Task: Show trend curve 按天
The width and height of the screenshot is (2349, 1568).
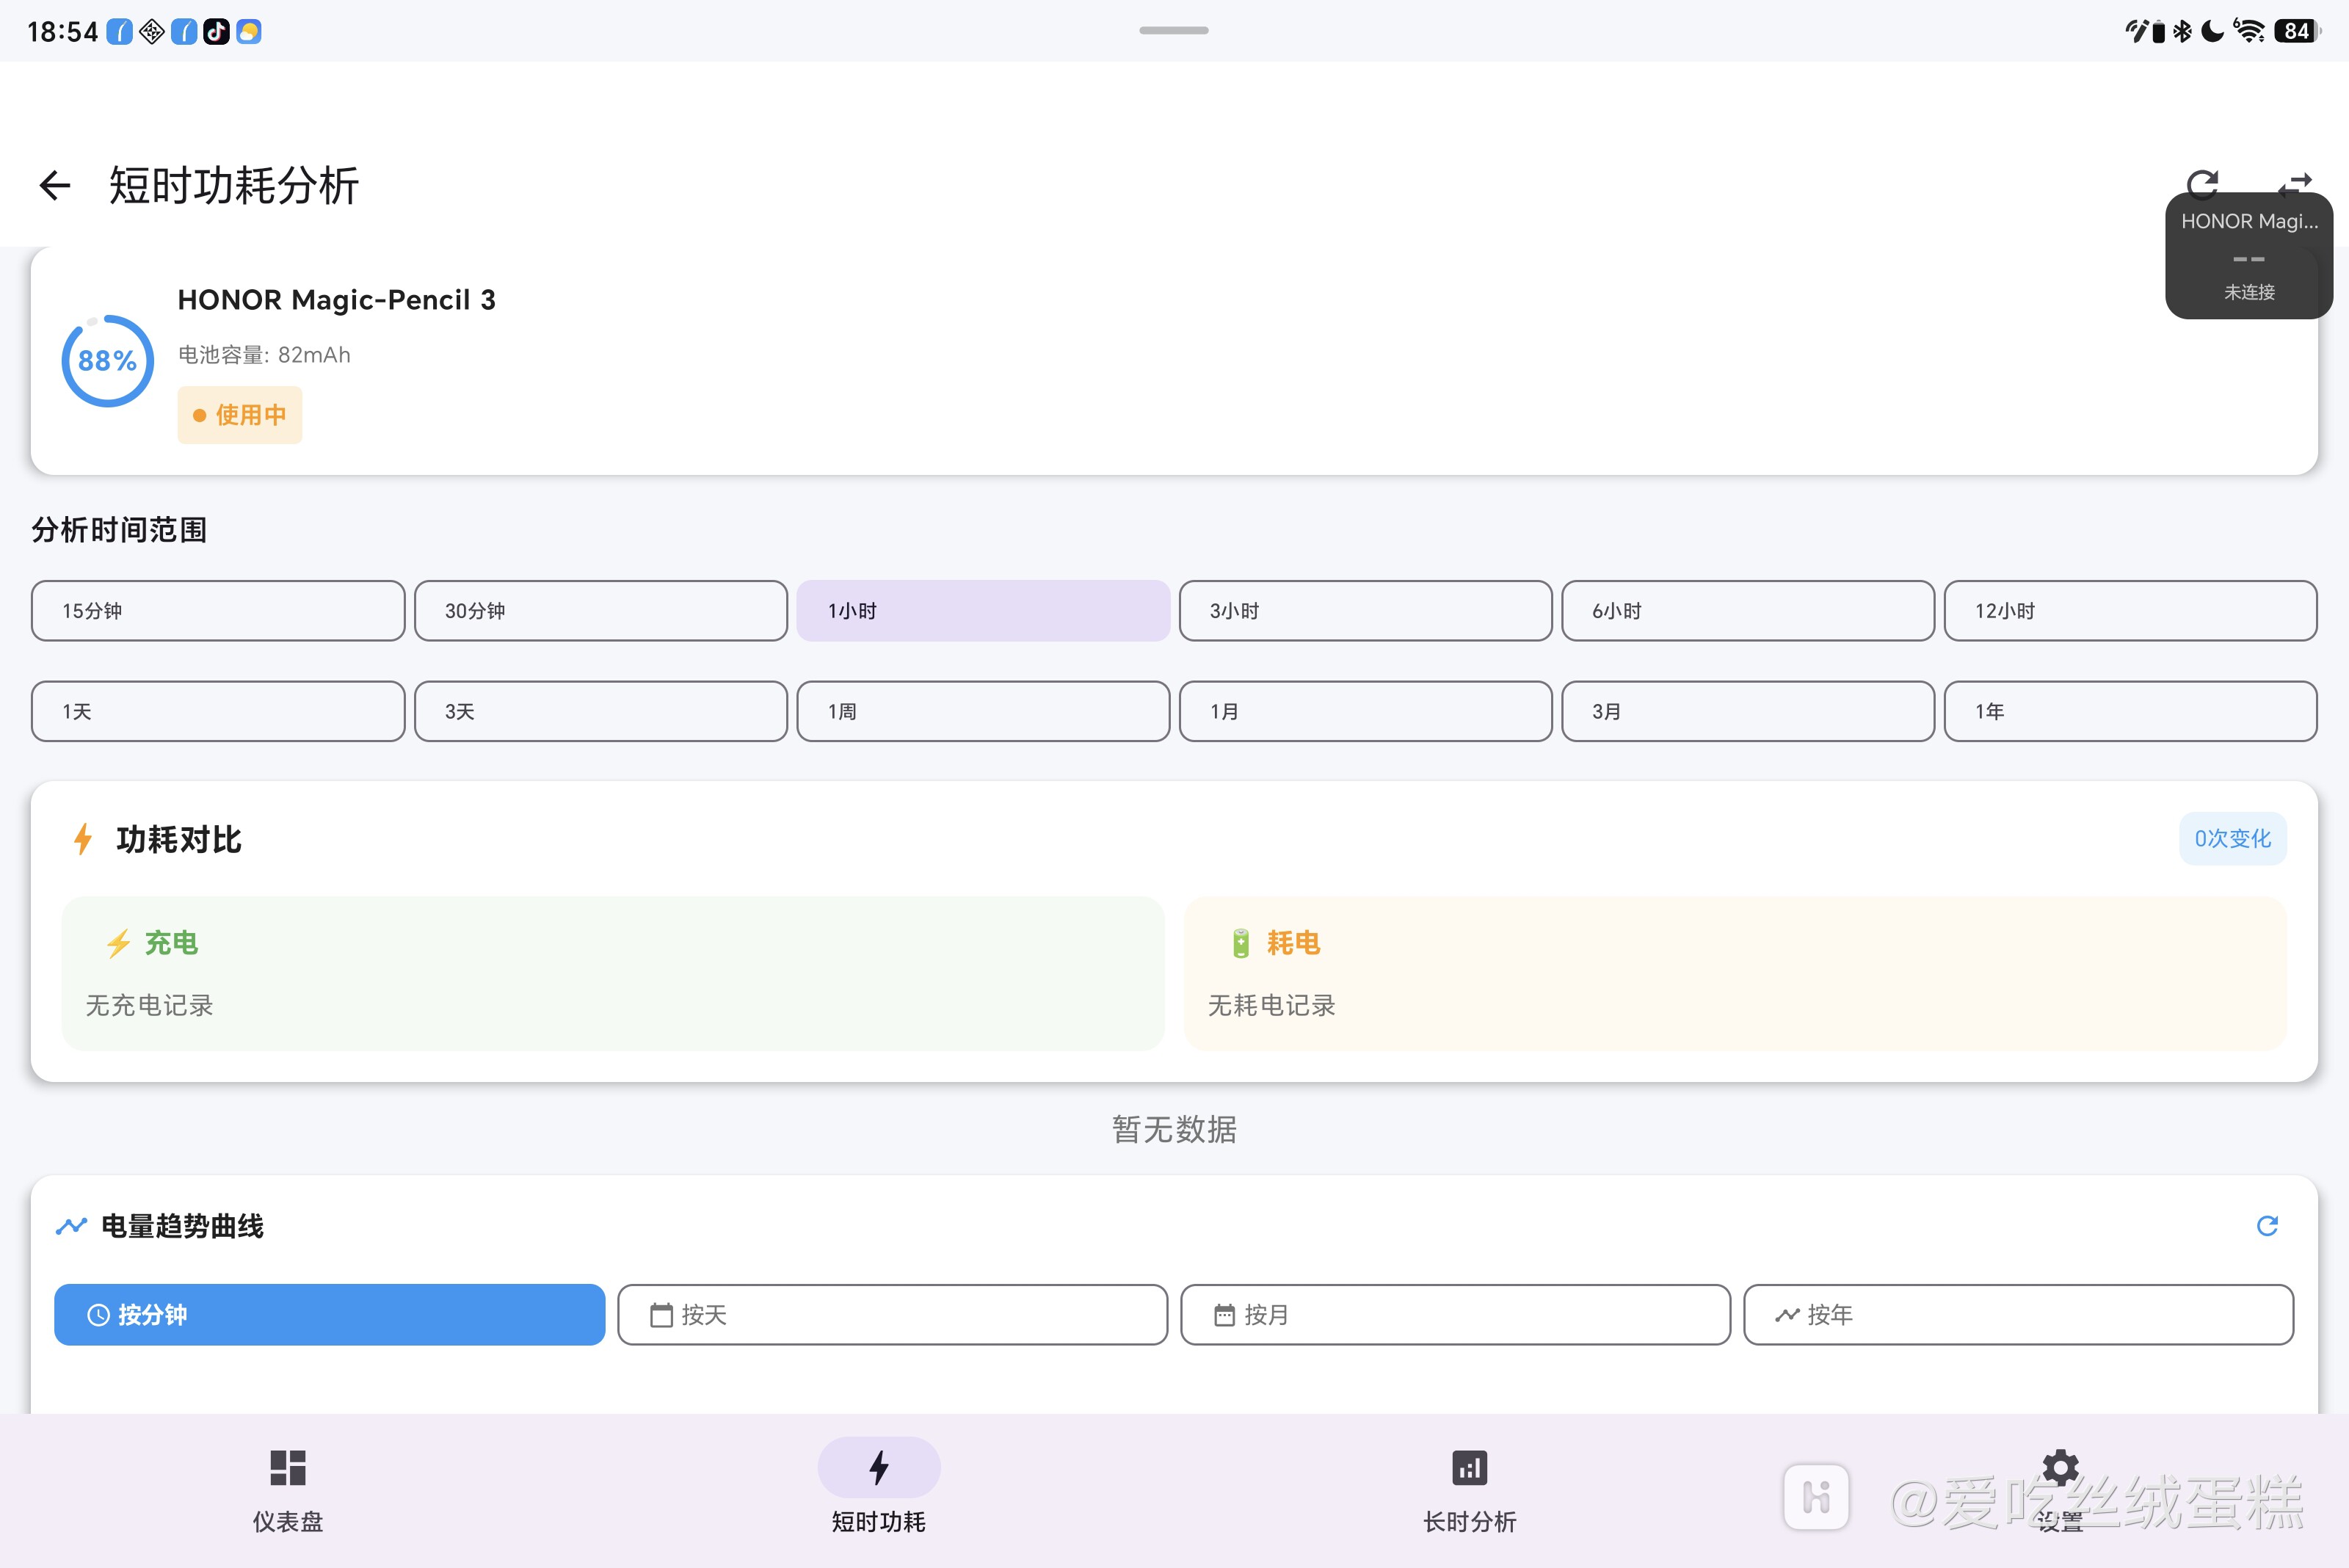Action: pos(893,1315)
